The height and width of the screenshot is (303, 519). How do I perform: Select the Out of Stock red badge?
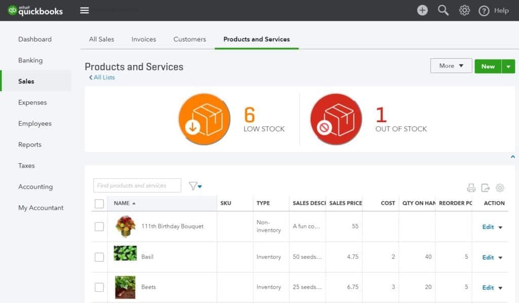click(x=336, y=119)
